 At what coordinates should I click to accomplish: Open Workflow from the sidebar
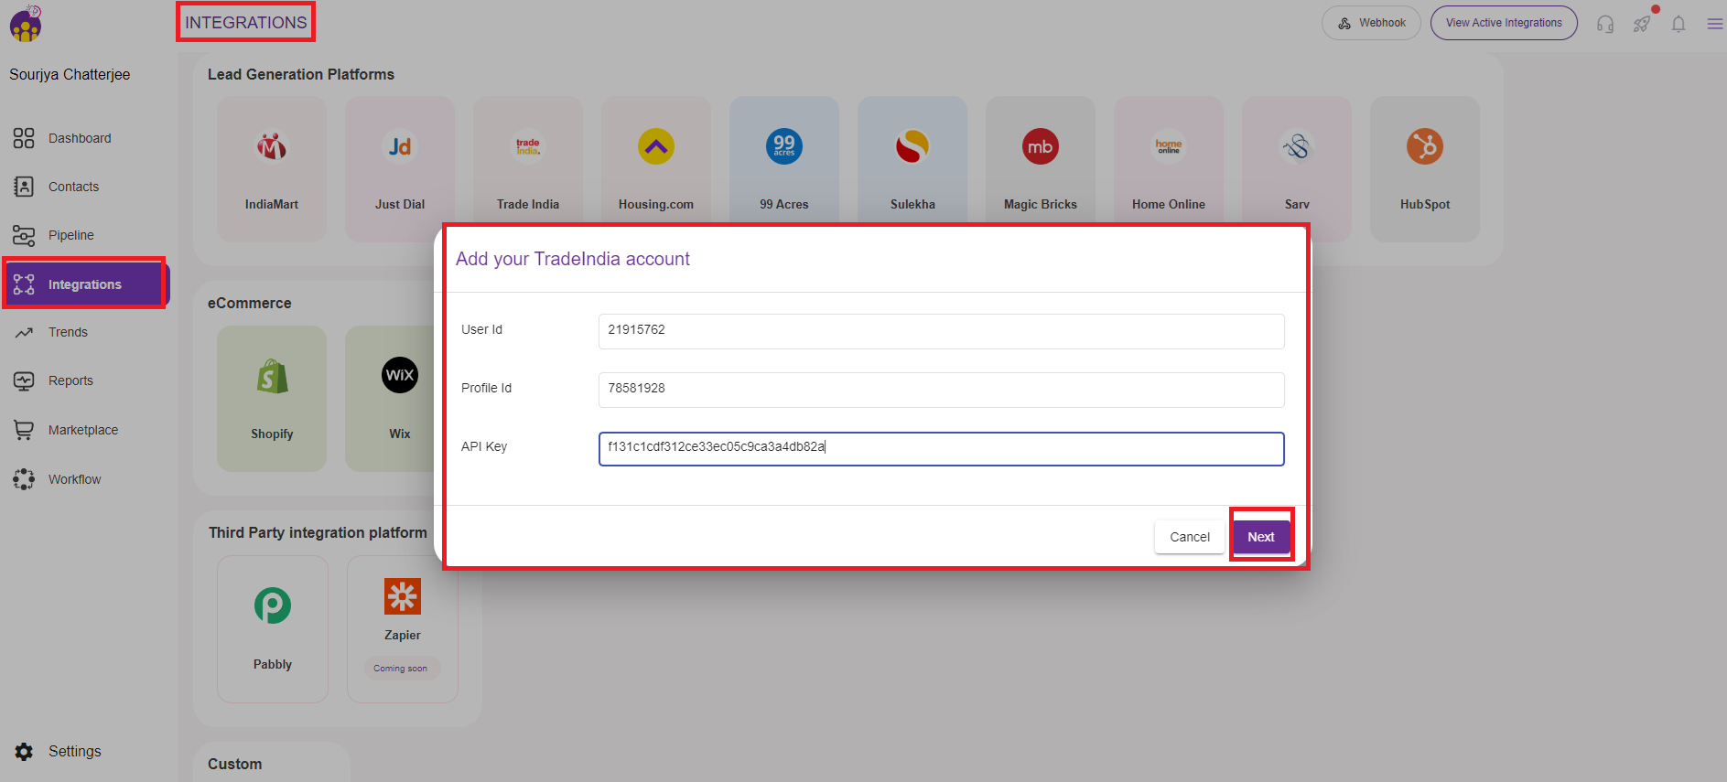(74, 479)
